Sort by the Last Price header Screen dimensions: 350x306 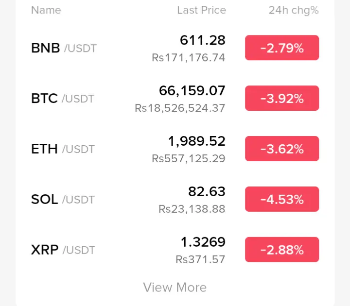click(201, 10)
